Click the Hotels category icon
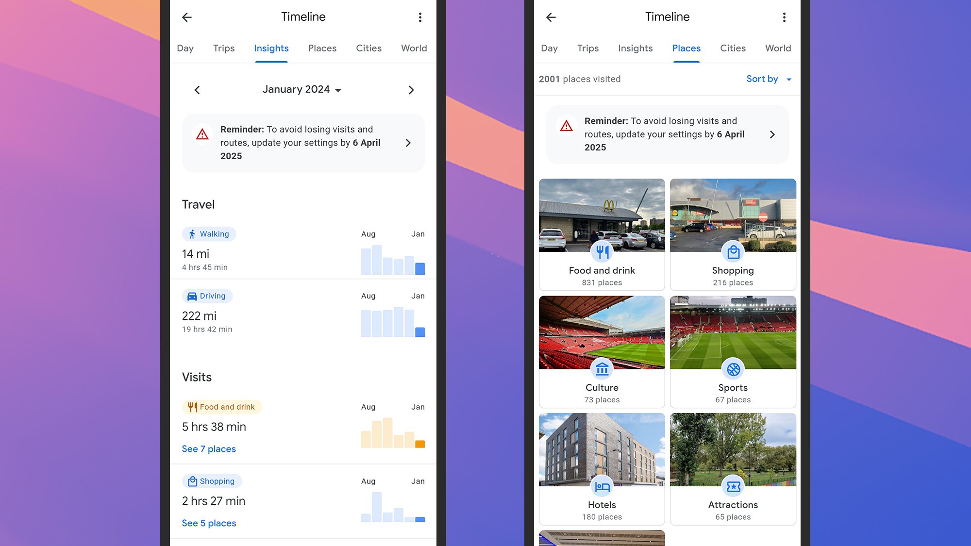 [602, 486]
